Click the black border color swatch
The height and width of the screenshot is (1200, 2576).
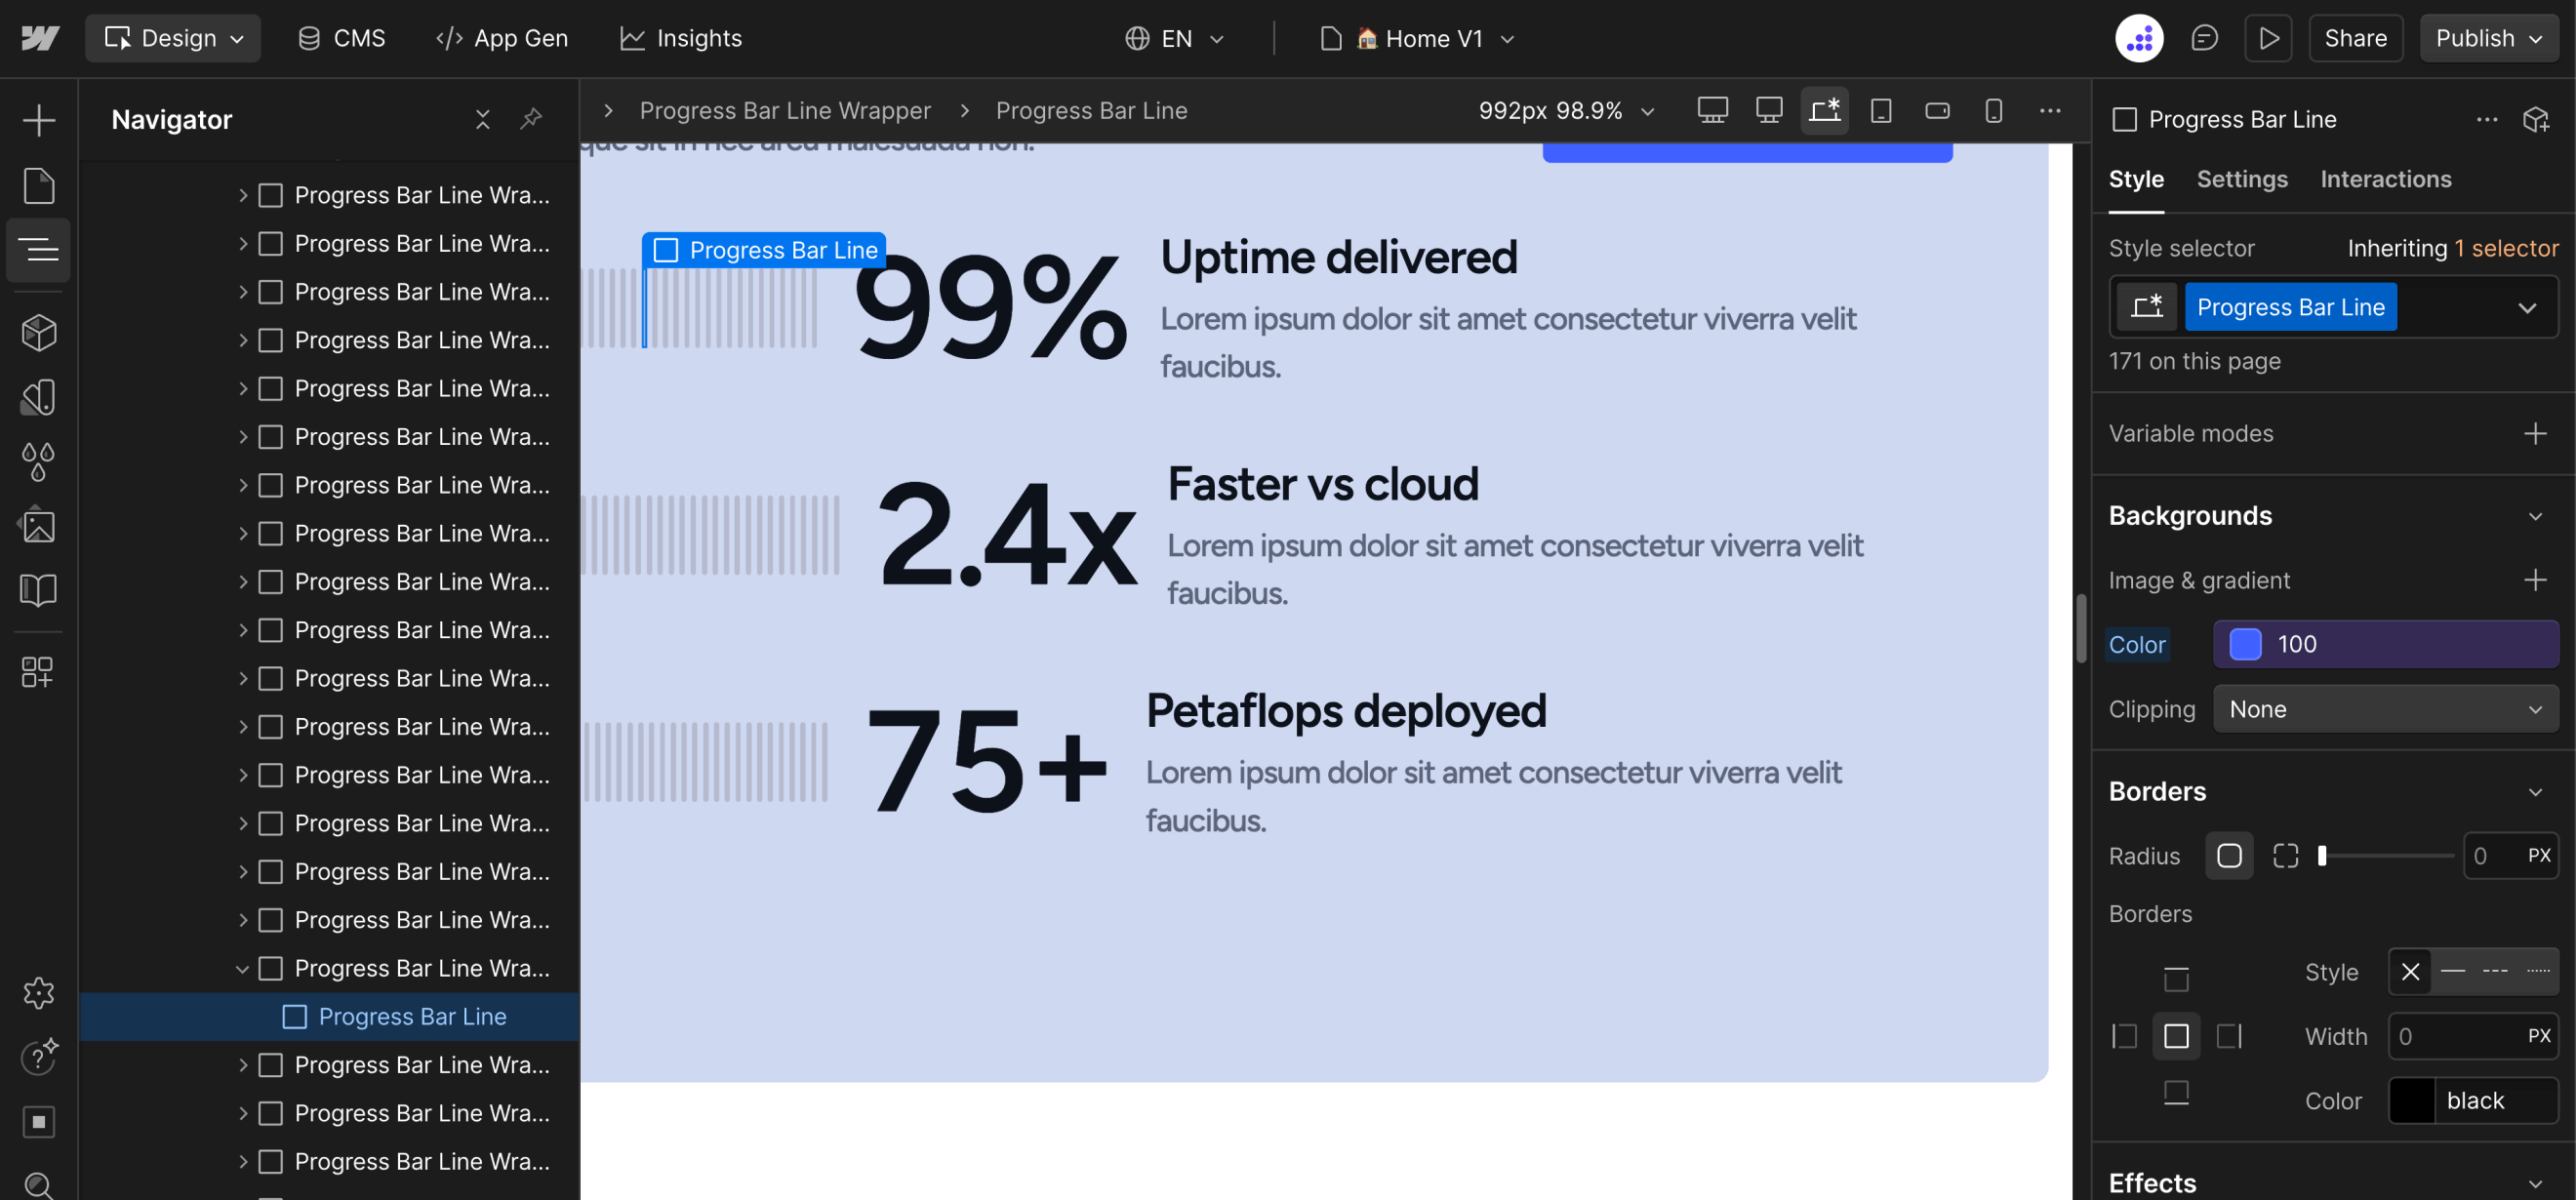point(2411,1100)
